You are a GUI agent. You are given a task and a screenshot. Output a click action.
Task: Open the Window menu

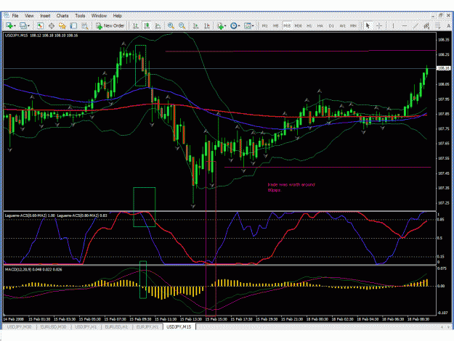(99, 16)
